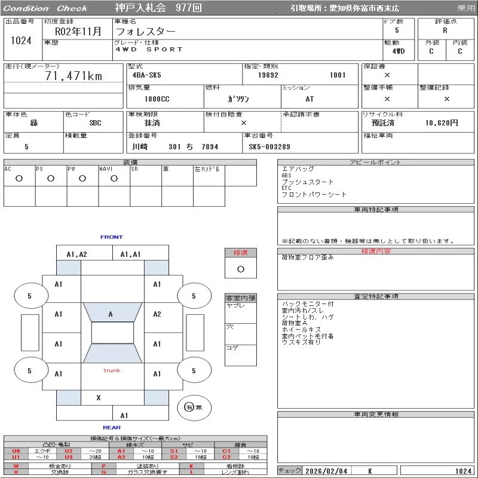
Task: Expand the red 修復内容 section header
Action: (375, 252)
